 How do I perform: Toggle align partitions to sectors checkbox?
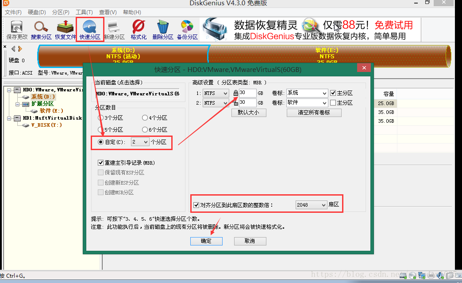(x=196, y=205)
